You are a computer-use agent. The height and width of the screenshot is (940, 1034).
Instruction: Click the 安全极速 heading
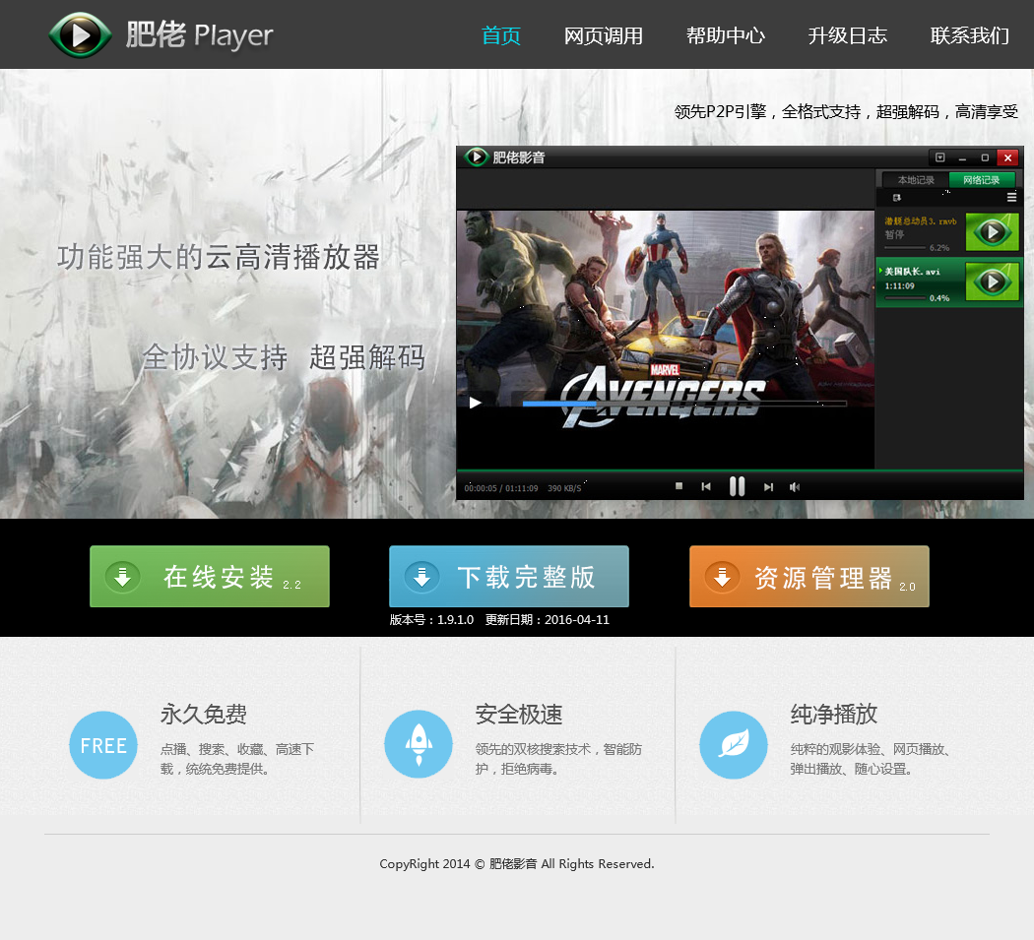tap(519, 714)
